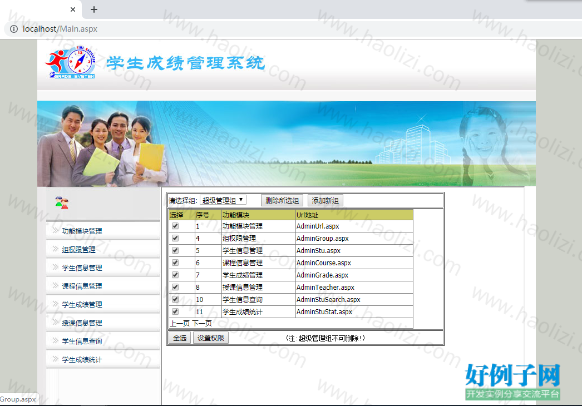Open 组权限管理 sidebar link
This screenshot has width=582, height=406.
pos(78,249)
